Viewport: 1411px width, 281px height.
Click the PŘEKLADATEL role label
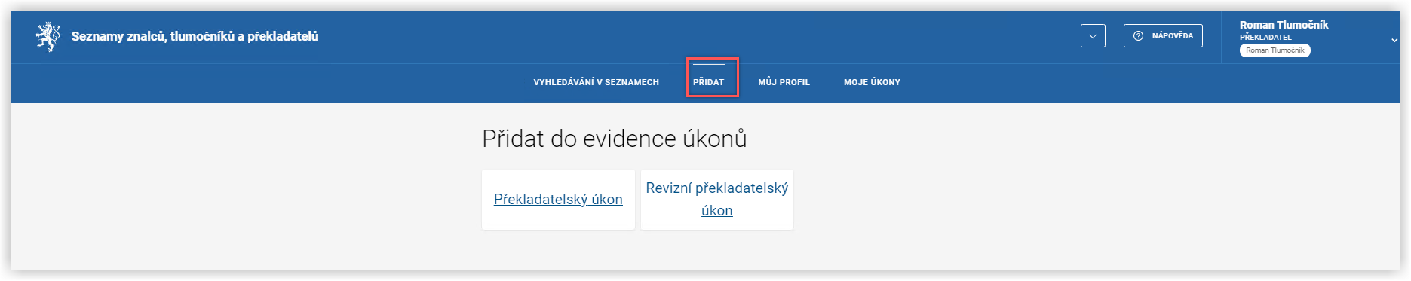click(1265, 37)
